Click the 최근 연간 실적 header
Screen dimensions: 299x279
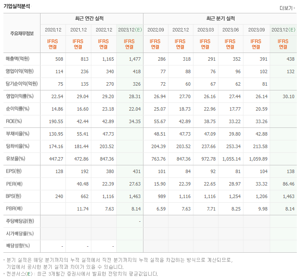[89, 19]
